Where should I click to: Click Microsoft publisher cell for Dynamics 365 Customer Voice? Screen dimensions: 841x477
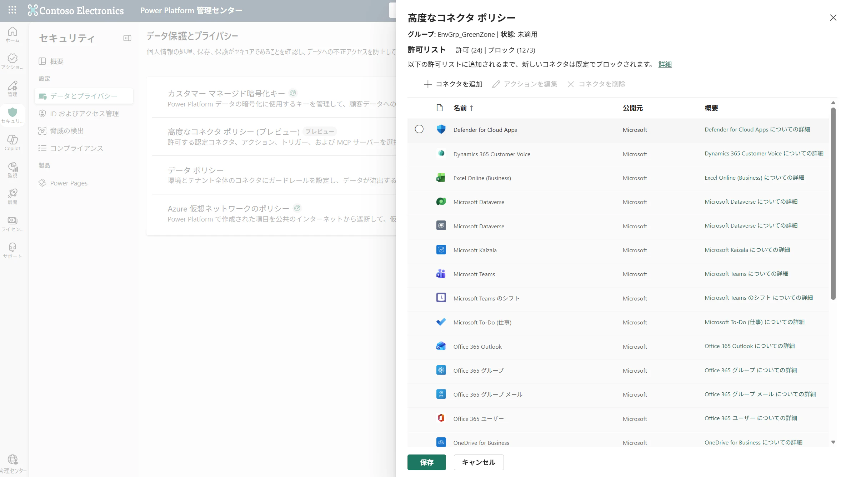(635, 154)
